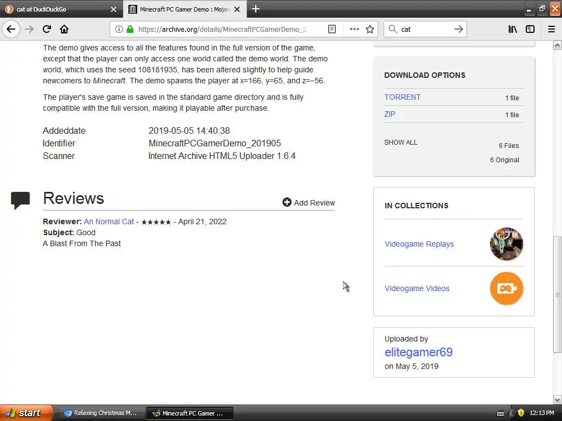This screenshot has height=421, width=562.
Task: Click the forward navigation arrow
Action: pos(29,29)
